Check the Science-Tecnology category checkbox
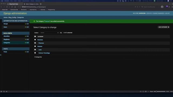 click(35, 53)
